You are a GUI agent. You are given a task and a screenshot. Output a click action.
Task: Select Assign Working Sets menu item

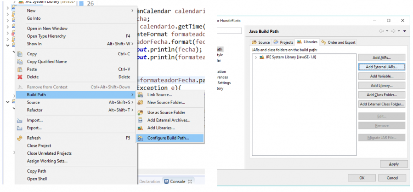pyautogui.click(x=47, y=161)
